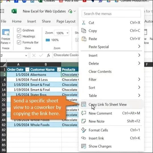Click the formula bar showing Chocolate Cookie
Image resolution: width=153 pixels, height=153 pixels.
pos(66,55)
